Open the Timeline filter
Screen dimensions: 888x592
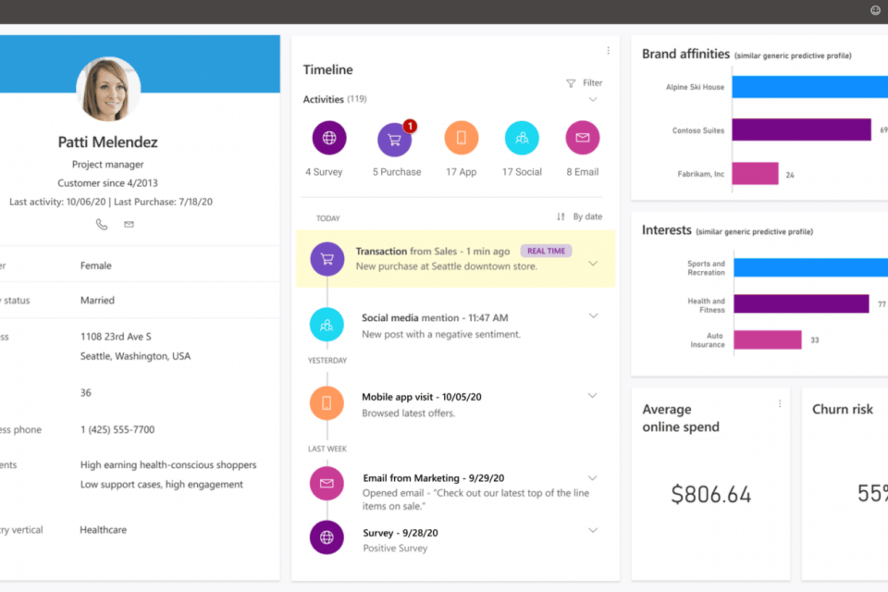585,83
